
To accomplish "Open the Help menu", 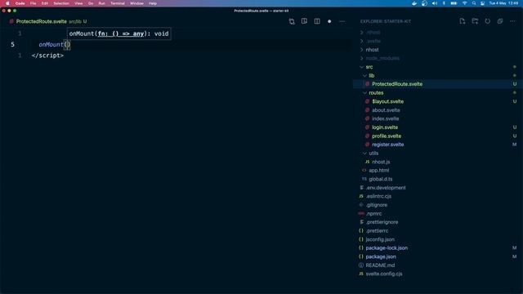I will (153, 3).
